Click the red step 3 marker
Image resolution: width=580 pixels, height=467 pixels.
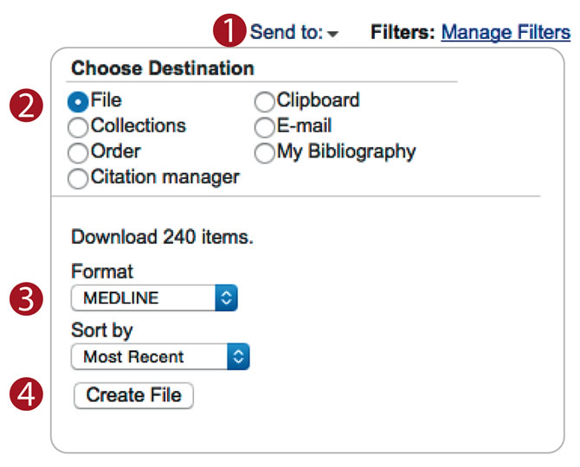[29, 298]
